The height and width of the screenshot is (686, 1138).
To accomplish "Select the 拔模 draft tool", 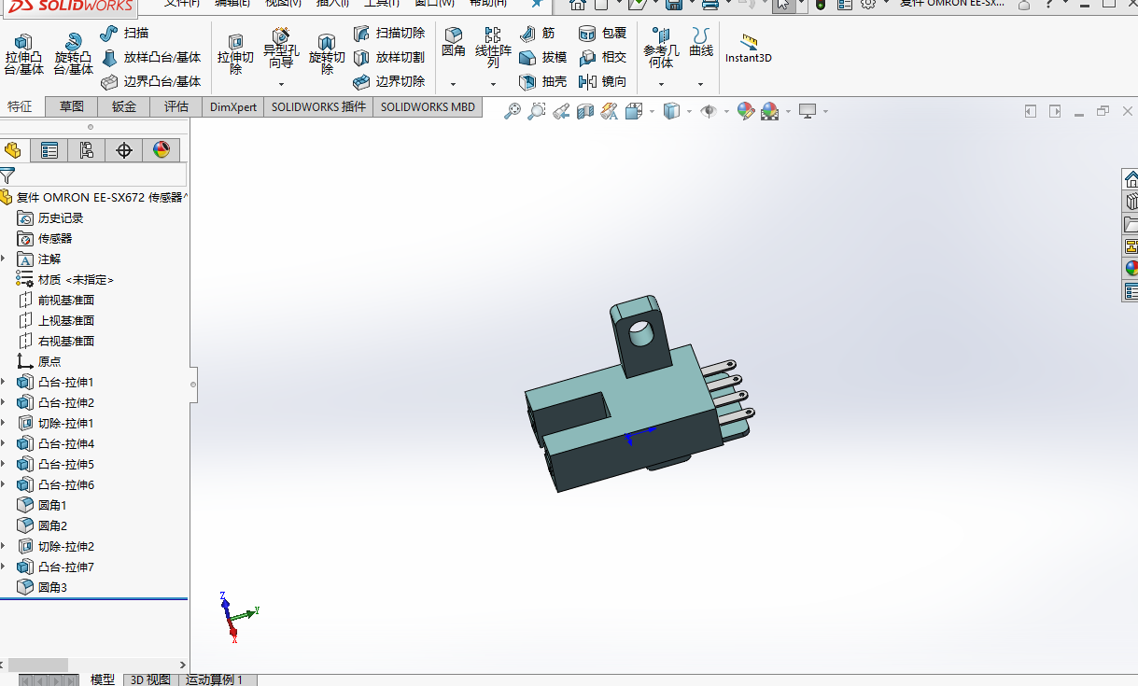I will point(542,58).
